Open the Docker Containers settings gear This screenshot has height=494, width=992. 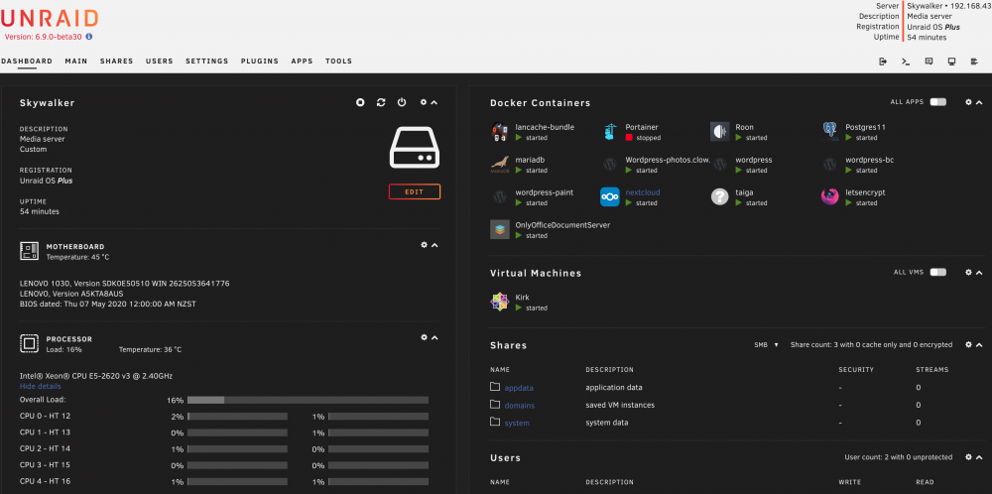tap(968, 102)
